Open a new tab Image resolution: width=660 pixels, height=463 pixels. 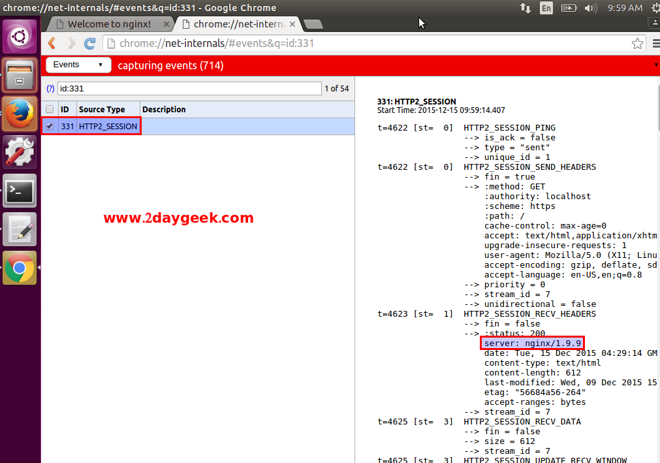point(313,24)
